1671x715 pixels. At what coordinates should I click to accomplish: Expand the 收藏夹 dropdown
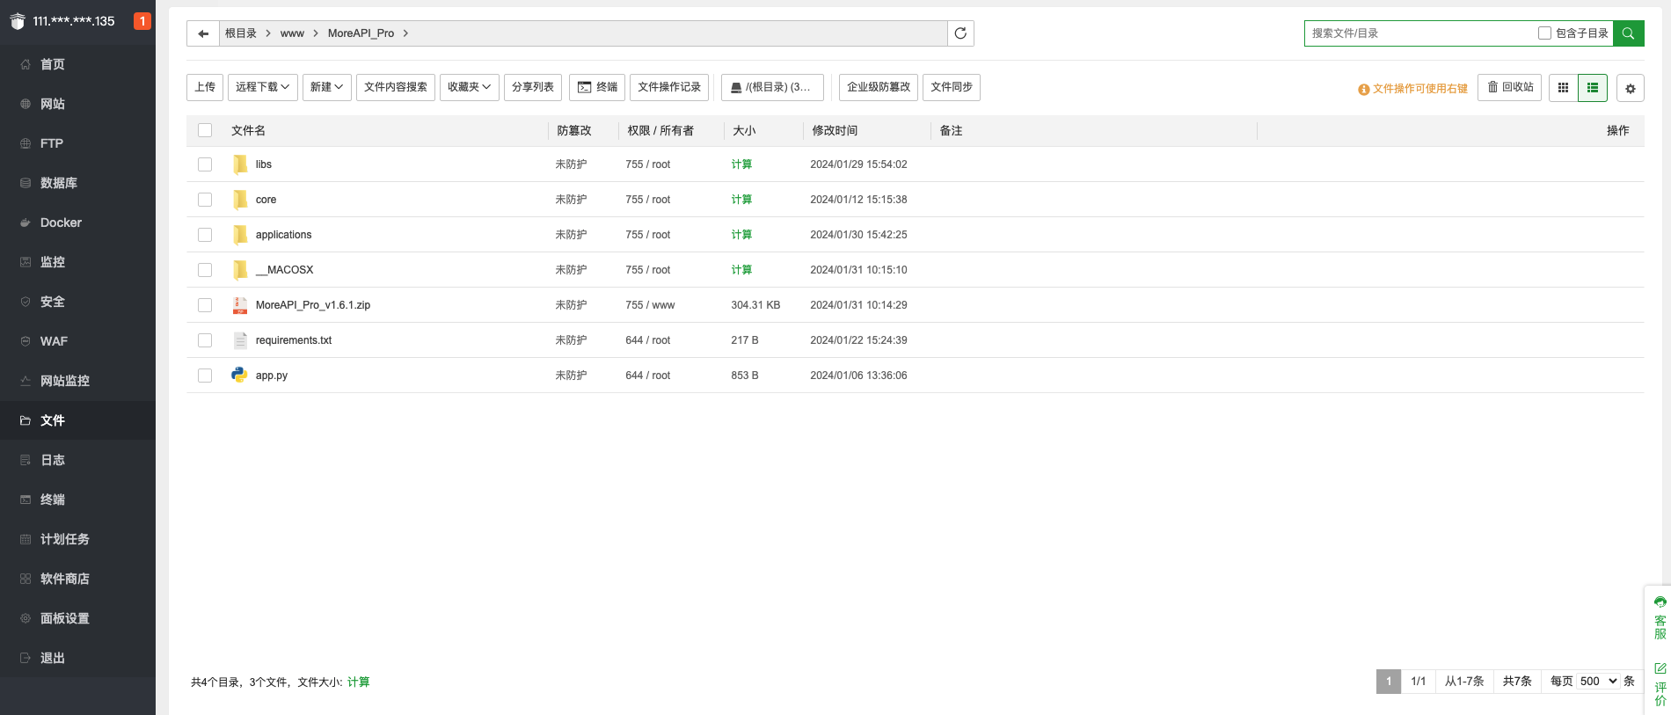469,87
